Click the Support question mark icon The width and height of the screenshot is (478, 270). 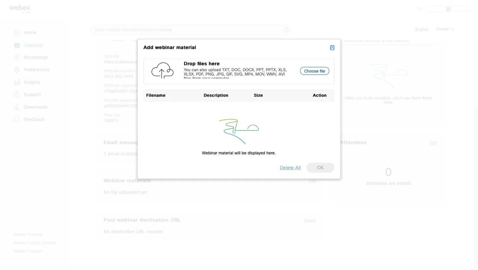click(17, 94)
